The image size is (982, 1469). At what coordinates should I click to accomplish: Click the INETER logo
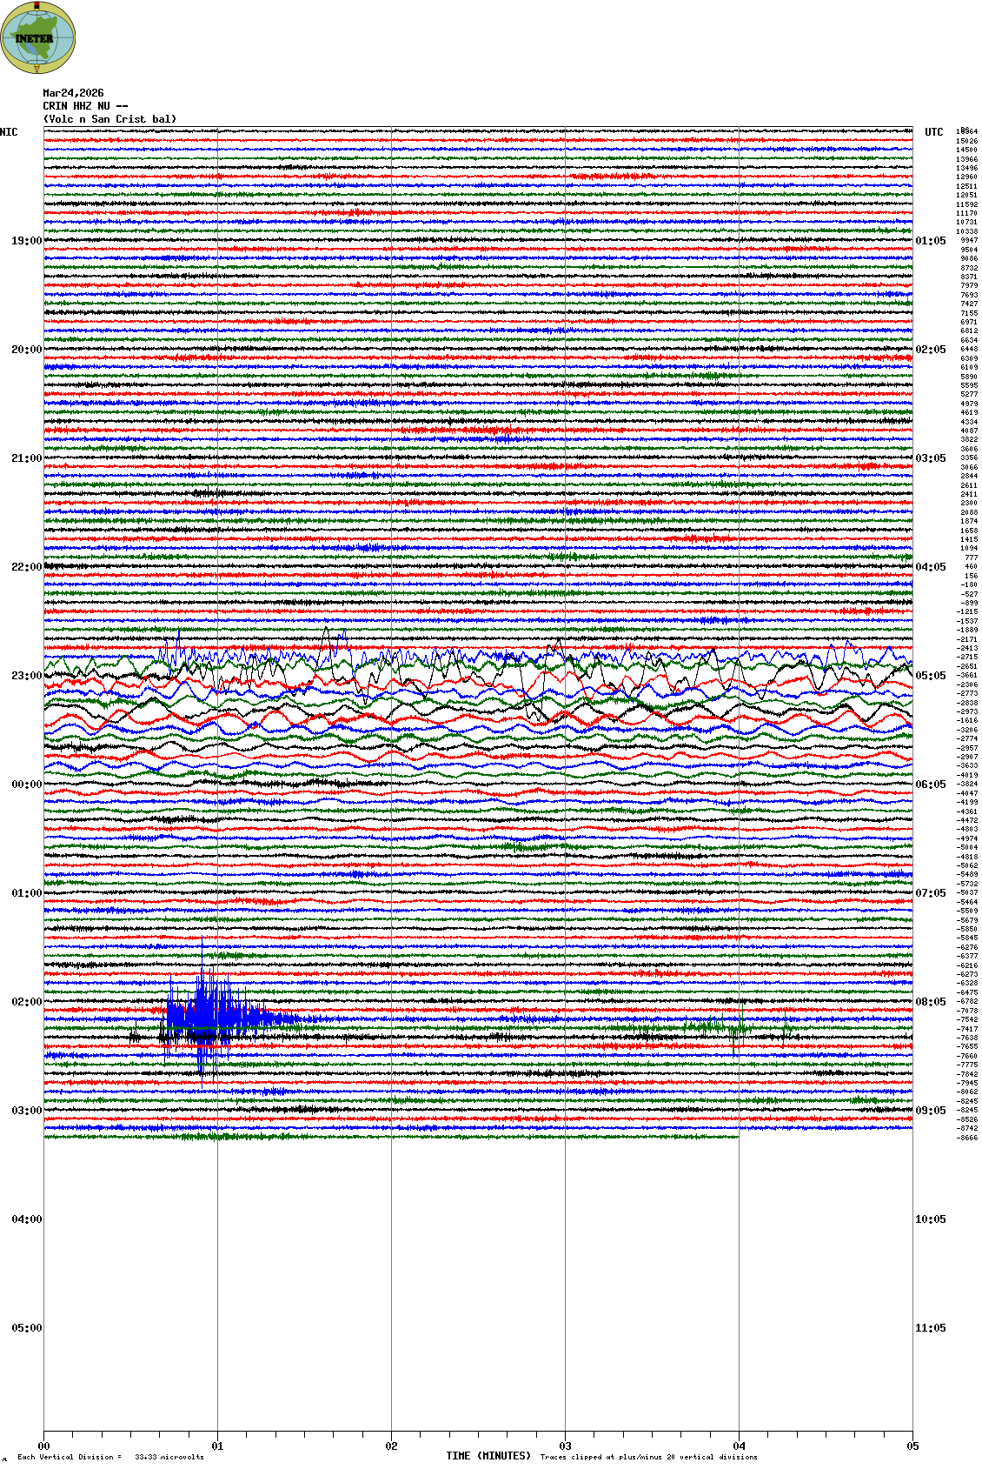(38, 37)
